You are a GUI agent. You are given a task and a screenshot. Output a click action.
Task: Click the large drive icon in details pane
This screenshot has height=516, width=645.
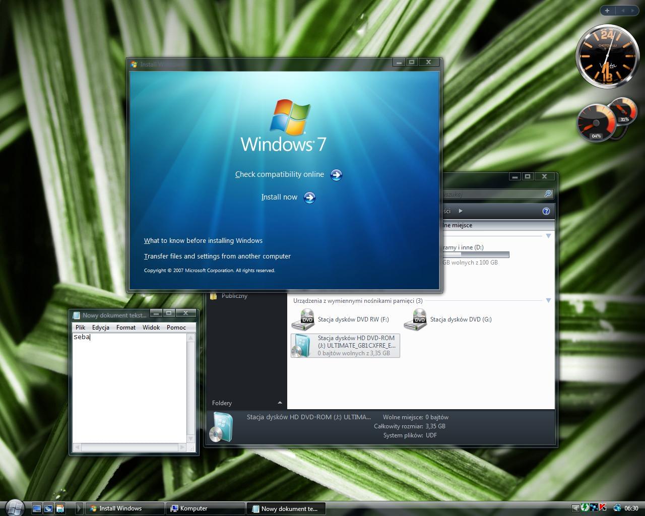click(x=221, y=427)
